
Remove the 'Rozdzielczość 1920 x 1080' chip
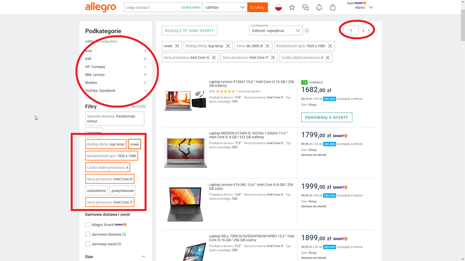pyautogui.click(x=330, y=46)
